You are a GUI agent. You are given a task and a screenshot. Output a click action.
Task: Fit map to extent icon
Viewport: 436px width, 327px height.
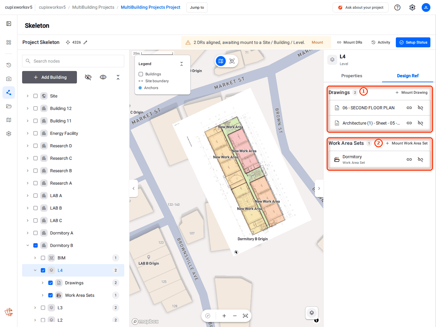click(245, 316)
